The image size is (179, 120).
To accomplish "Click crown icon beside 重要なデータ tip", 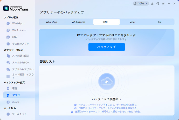I will [72, 112].
